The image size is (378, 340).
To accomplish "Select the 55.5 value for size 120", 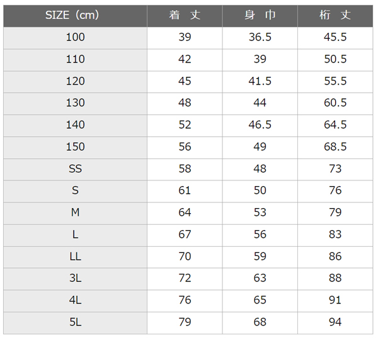I will [x=335, y=81].
